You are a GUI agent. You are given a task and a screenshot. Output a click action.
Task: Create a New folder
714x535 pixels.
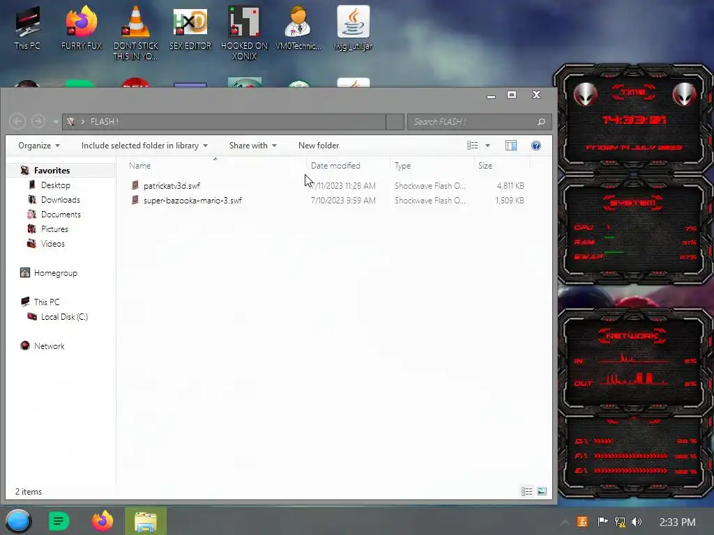tap(319, 146)
